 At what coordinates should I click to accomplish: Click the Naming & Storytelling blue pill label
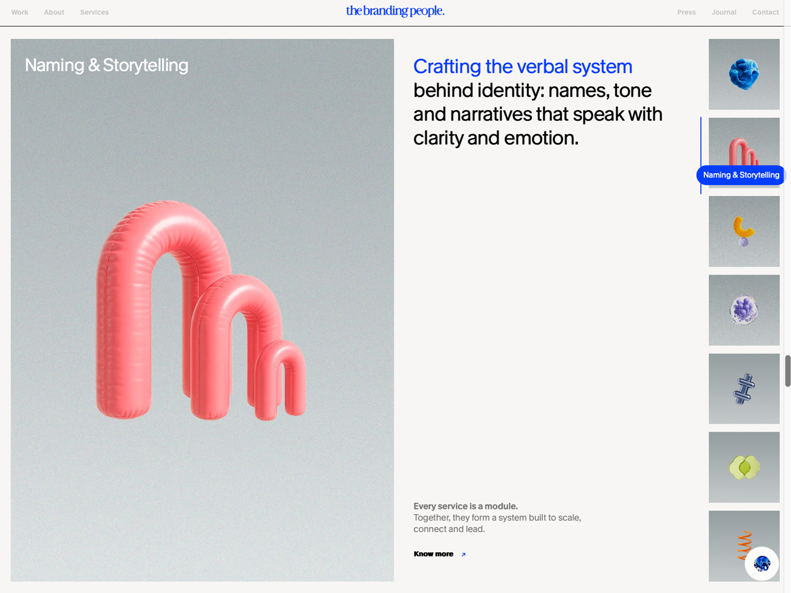(x=741, y=175)
